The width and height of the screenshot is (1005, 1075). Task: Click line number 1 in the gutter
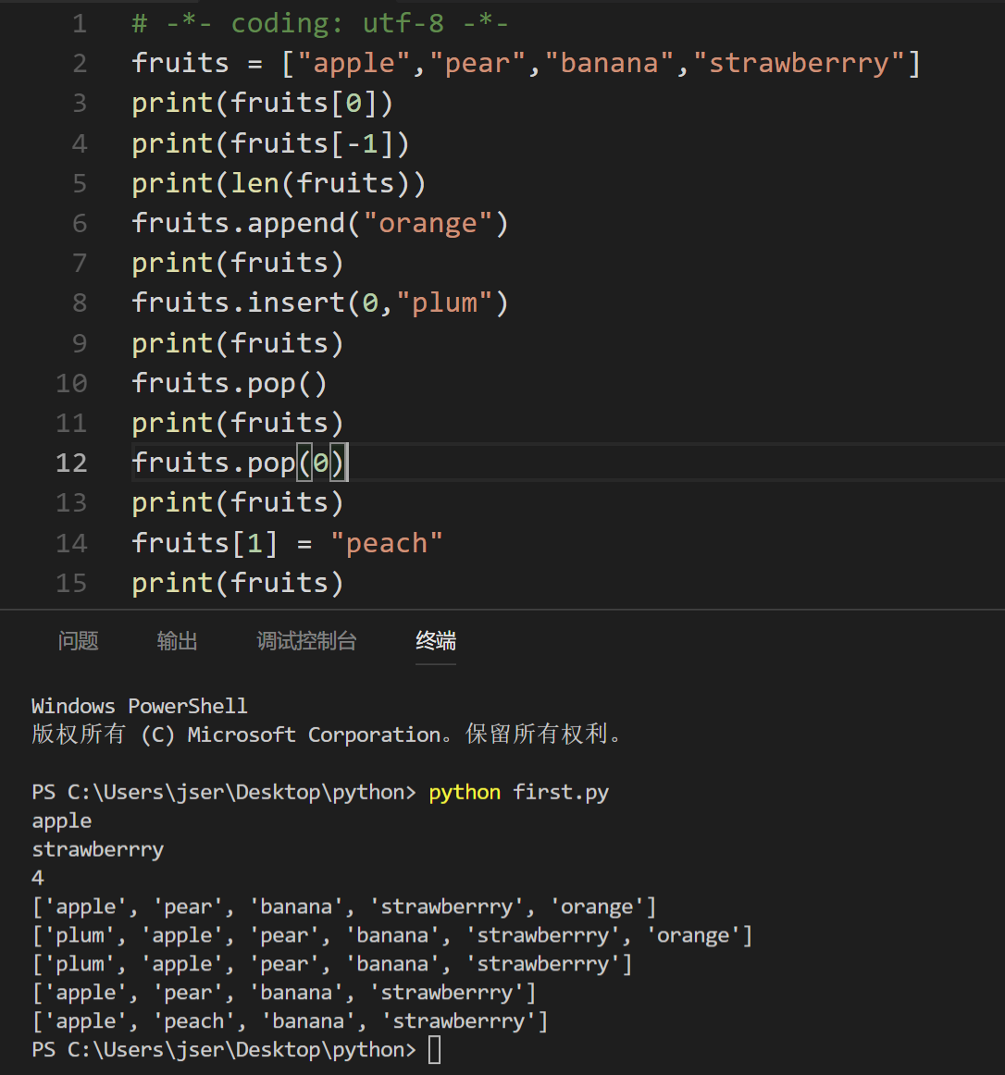pos(80,24)
